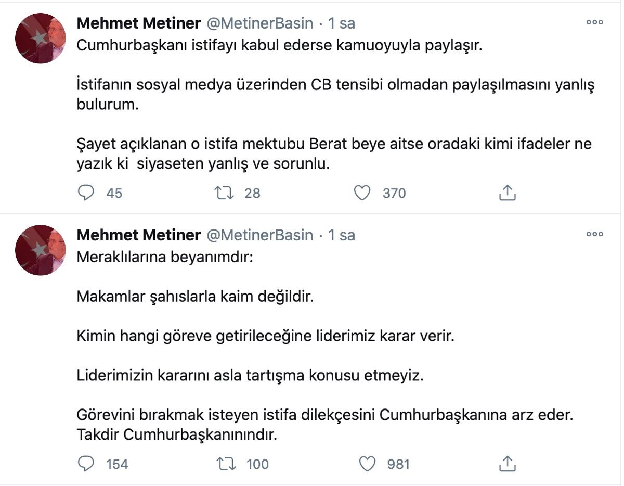Reply to the tweet with 154 replies

(x=86, y=464)
